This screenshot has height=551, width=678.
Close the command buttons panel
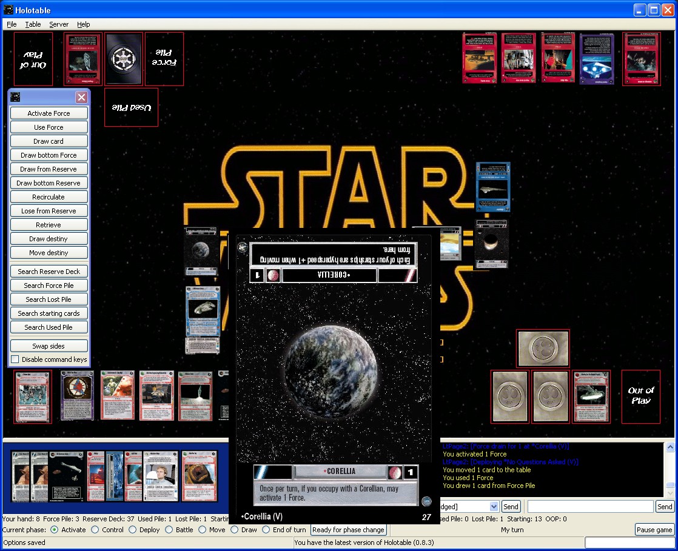click(81, 97)
